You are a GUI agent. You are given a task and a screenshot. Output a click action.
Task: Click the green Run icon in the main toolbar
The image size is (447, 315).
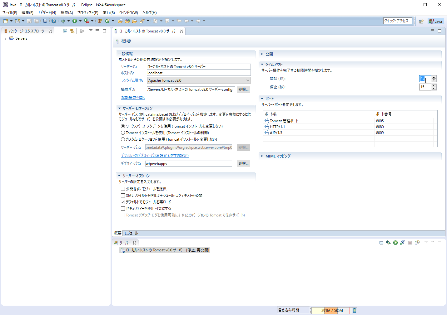[75, 21]
